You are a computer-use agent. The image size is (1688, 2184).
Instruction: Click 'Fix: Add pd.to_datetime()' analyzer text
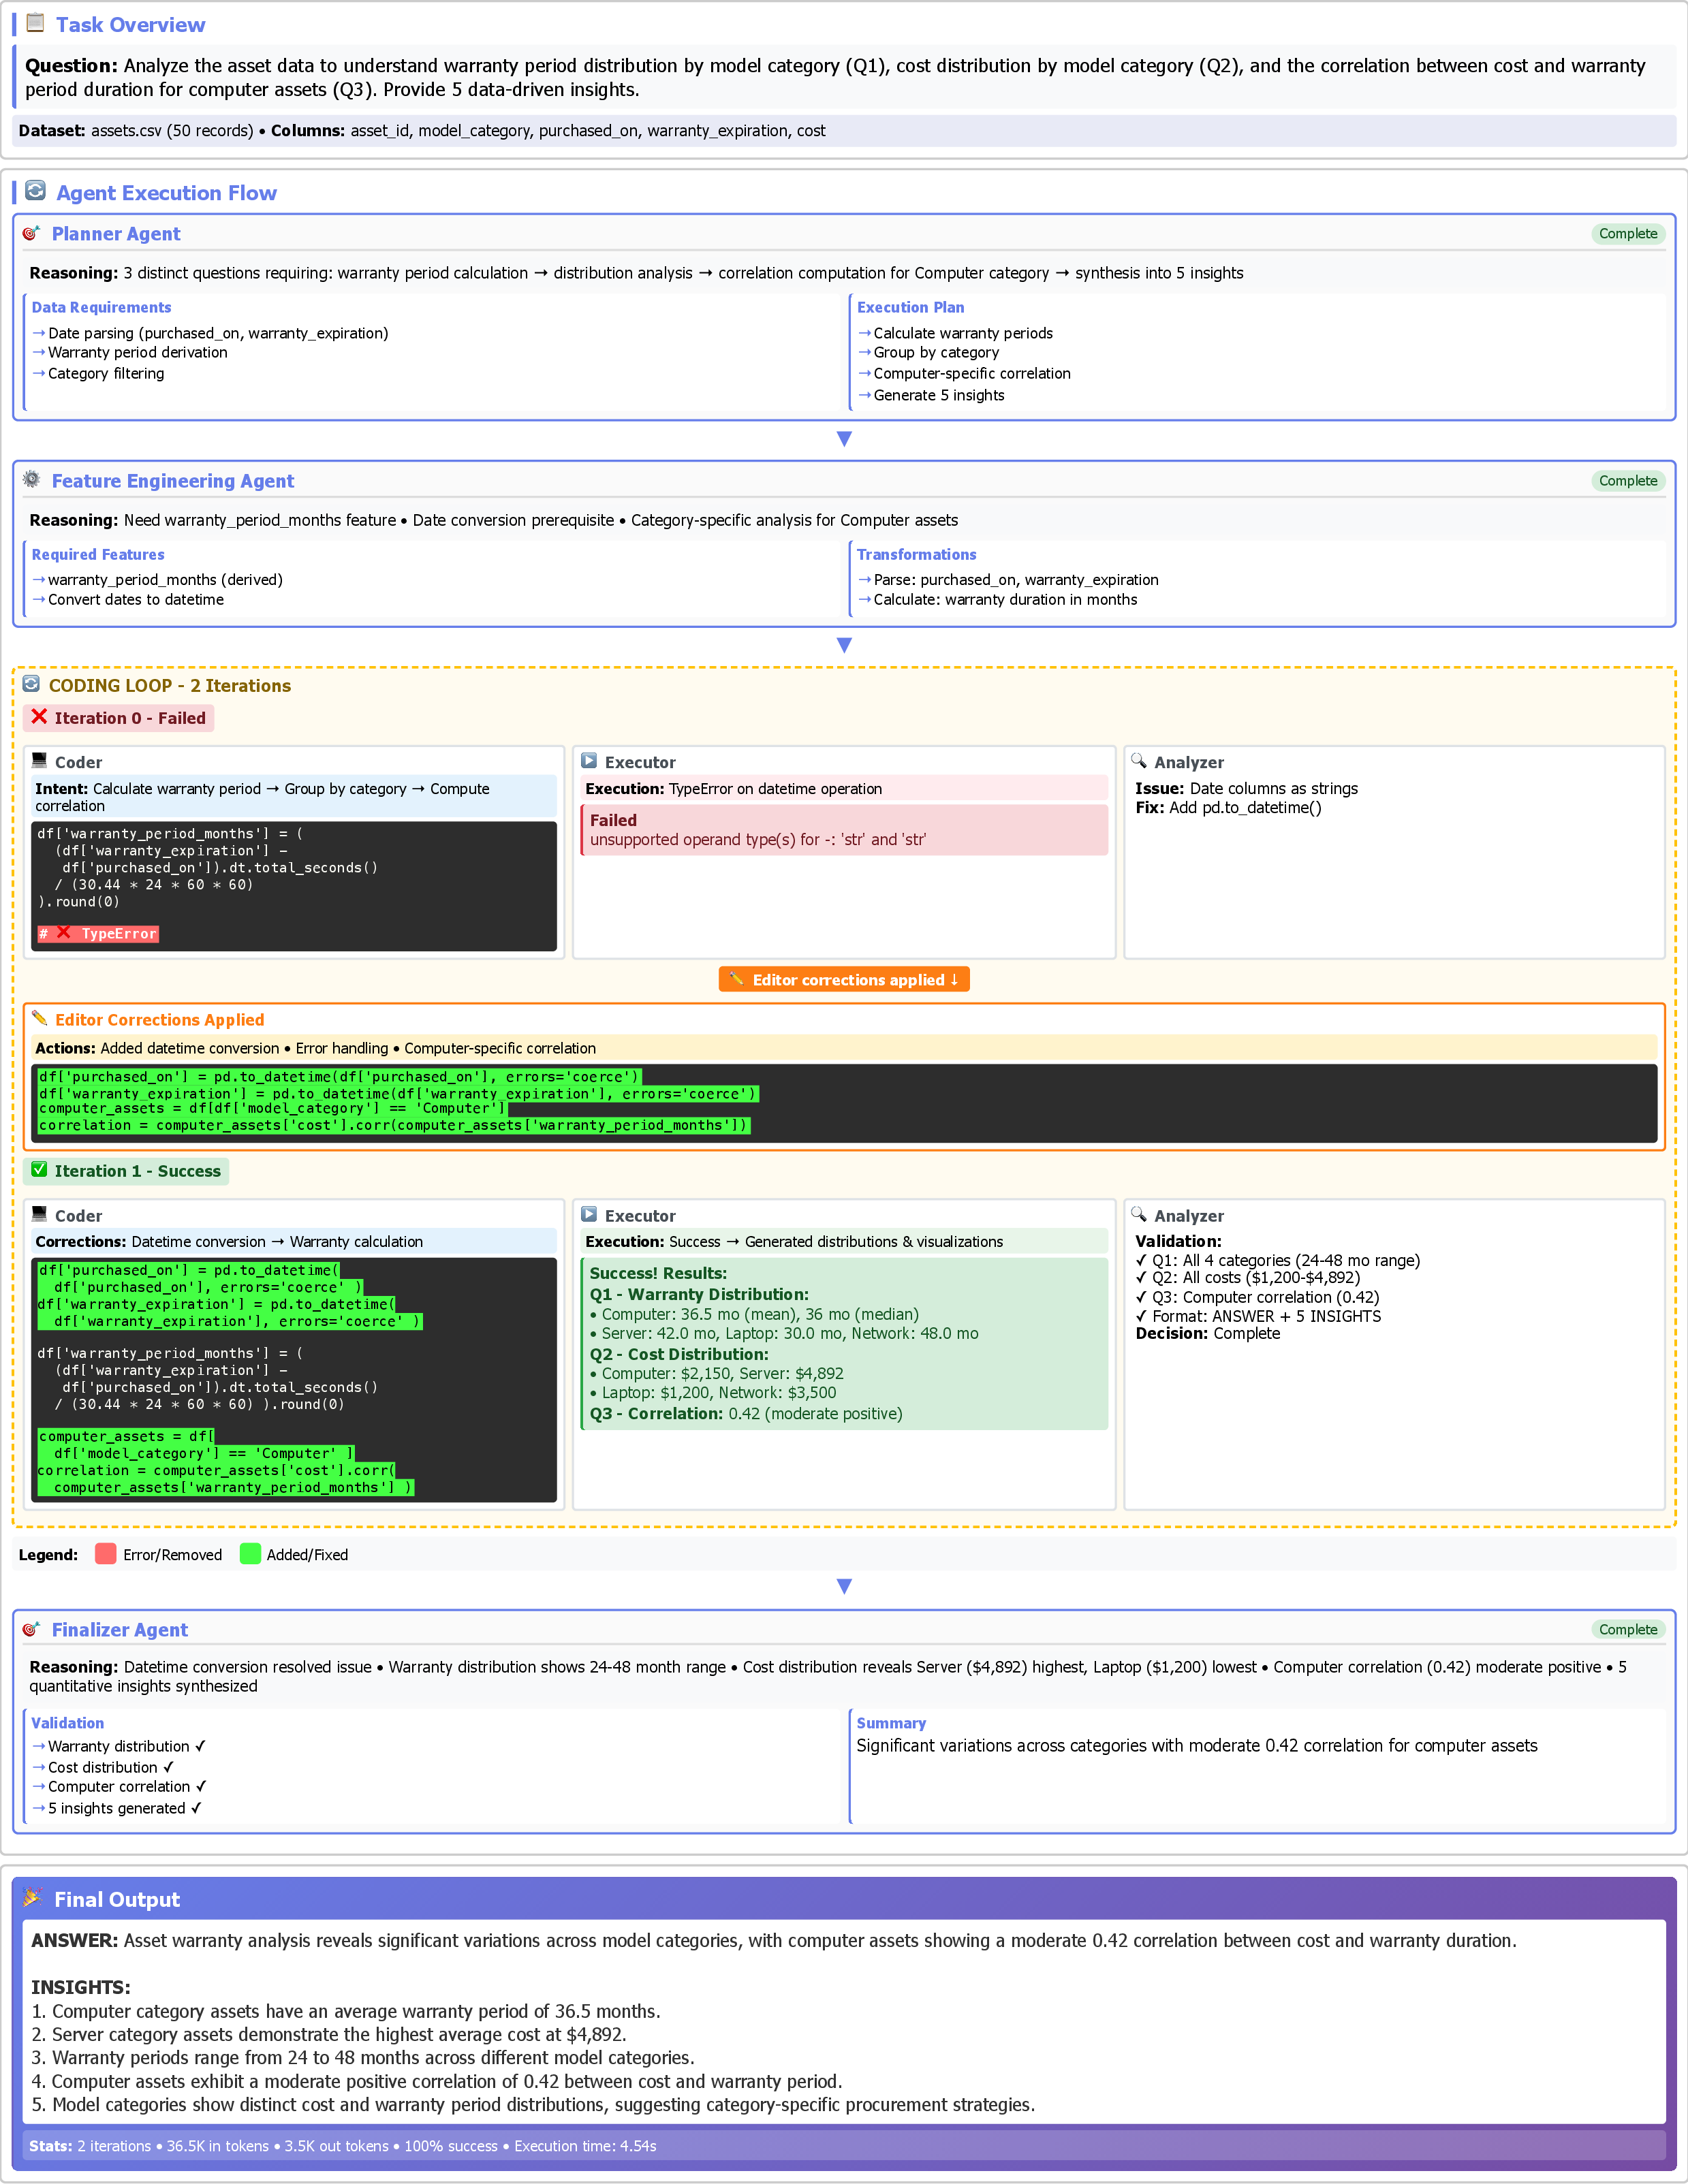click(x=1228, y=807)
